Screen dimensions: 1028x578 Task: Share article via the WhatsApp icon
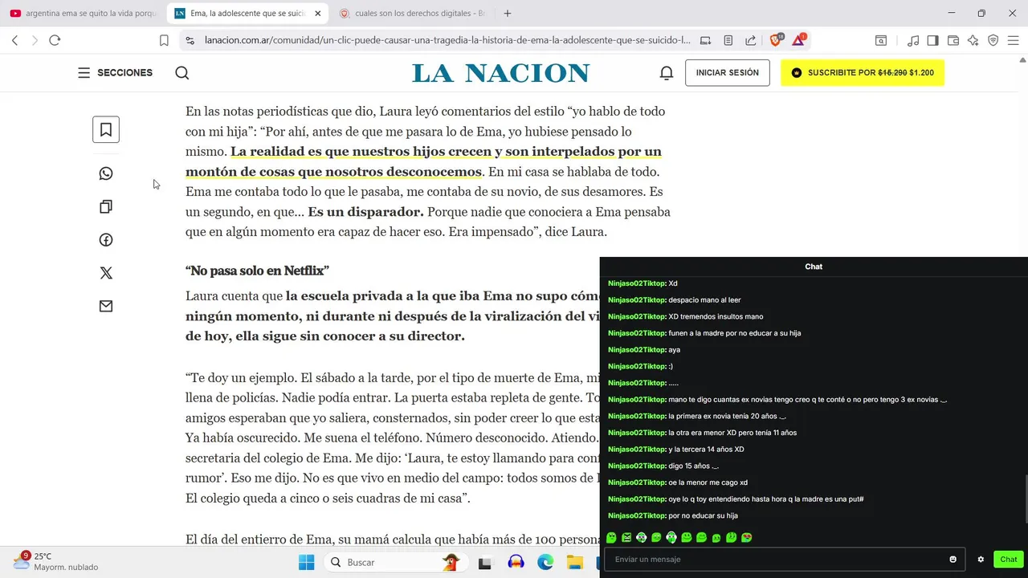(x=106, y=173)
